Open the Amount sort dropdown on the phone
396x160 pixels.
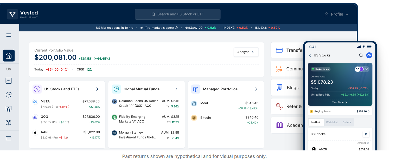click(363, 143)
